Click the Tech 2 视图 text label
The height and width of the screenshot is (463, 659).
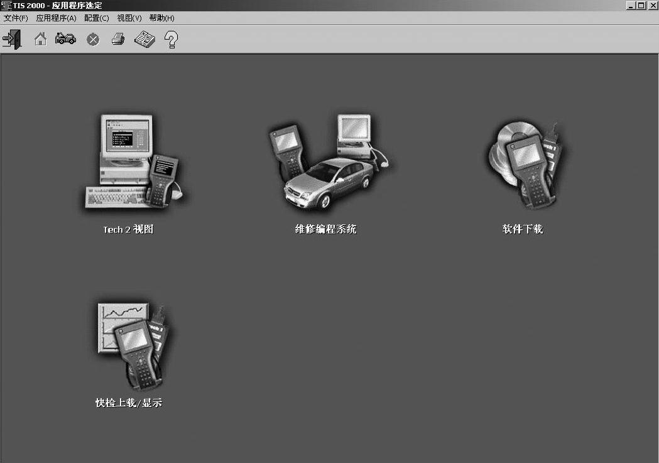(x=128, y=229)
